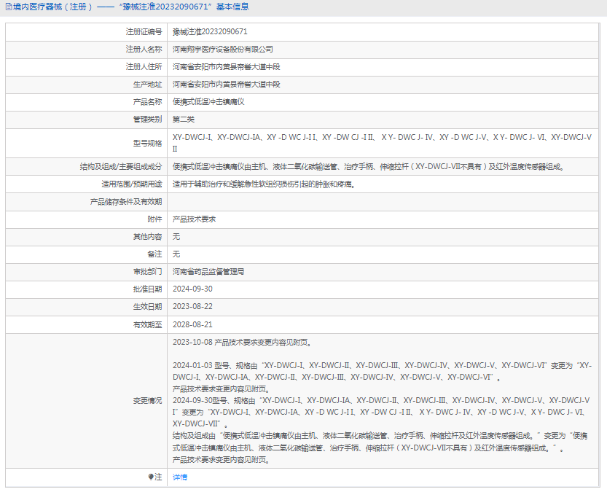Click the 产品储存条件及有效期 label

click(x=126, y=202)
